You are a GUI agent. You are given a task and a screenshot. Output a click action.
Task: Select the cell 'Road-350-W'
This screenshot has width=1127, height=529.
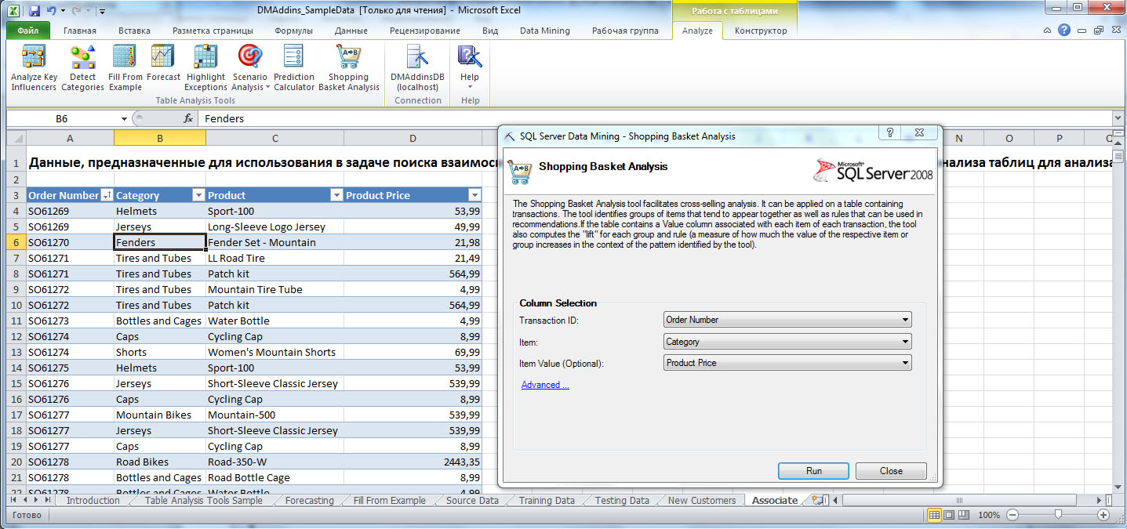(x=274, y=462)
